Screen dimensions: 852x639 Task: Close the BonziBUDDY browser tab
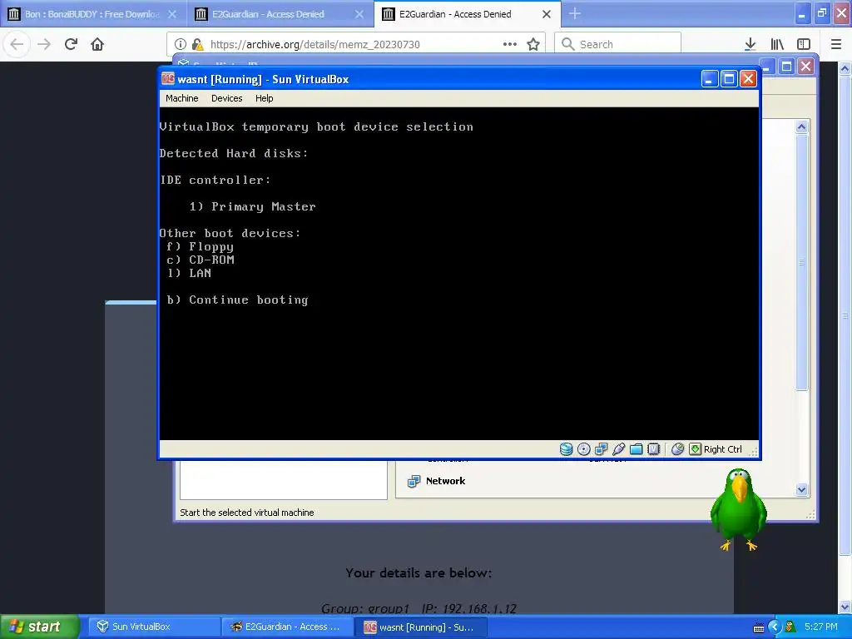coord(172,14)
